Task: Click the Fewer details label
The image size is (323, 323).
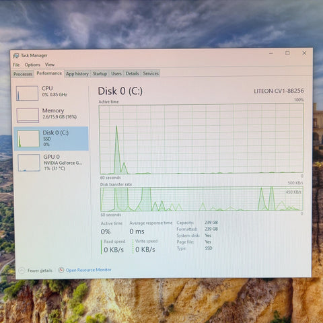Action: [x=40, y=271]
